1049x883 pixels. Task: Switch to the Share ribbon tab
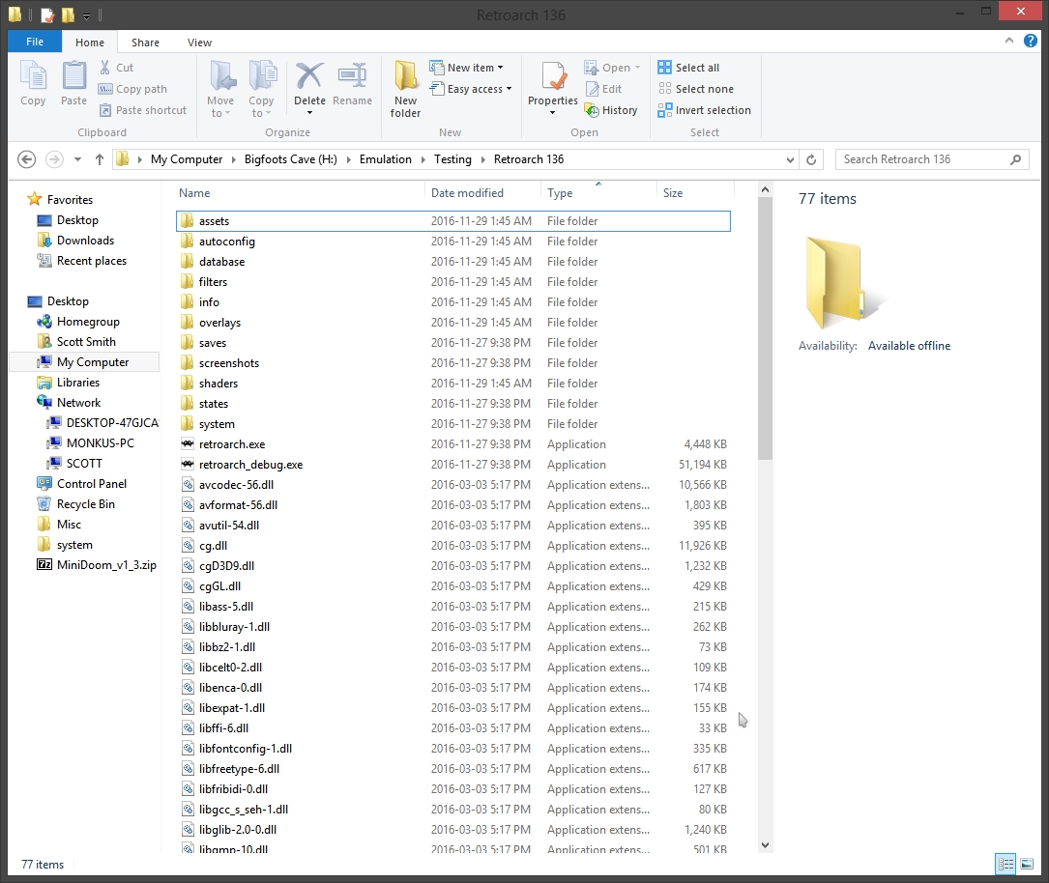tap(145, 43)
